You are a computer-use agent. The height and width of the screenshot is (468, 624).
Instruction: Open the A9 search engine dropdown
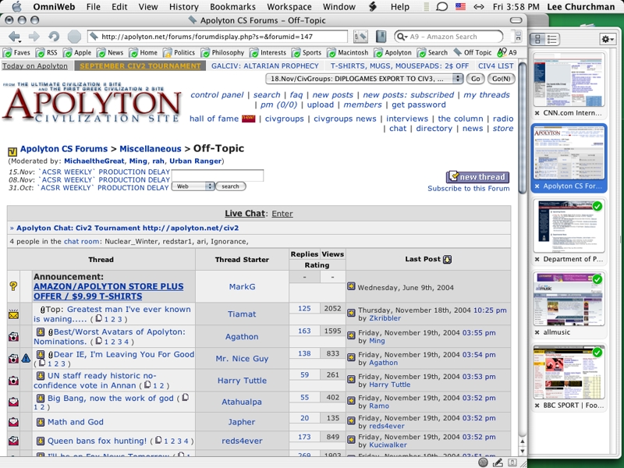tap(402, 37)
